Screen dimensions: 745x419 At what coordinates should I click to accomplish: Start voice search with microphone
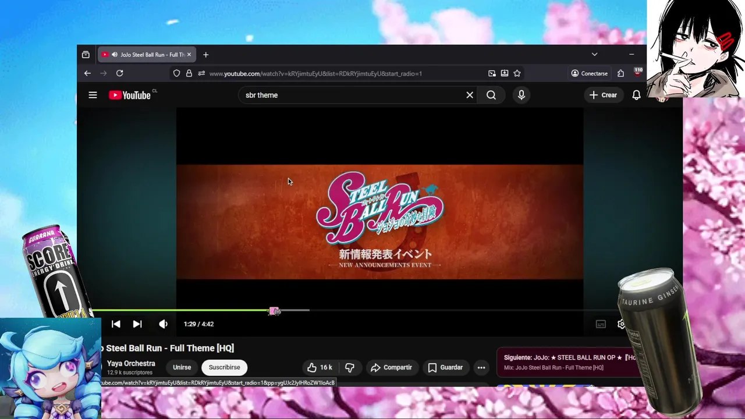(x=521, y=95)
